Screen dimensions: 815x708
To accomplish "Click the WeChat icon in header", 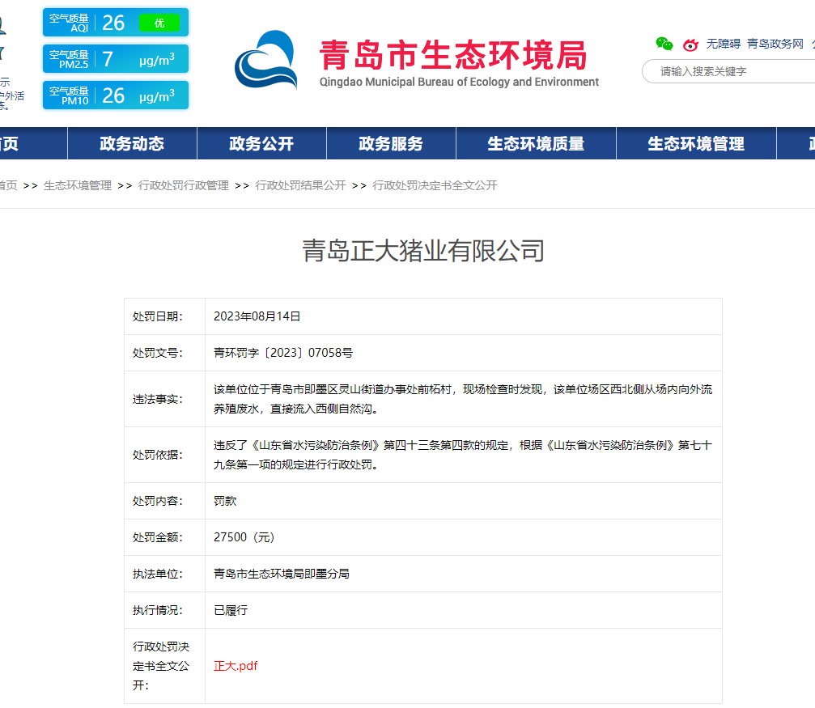I will (664, 45).
